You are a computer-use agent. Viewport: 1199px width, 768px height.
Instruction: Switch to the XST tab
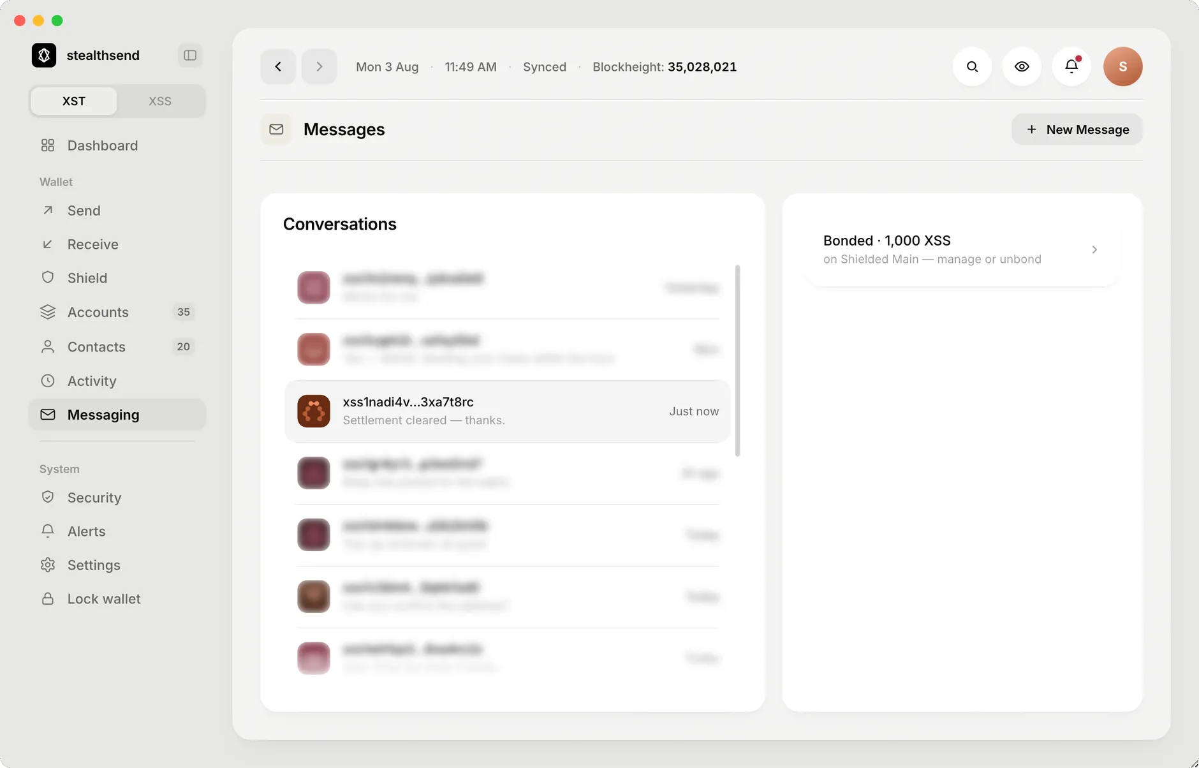pos(74,101)
